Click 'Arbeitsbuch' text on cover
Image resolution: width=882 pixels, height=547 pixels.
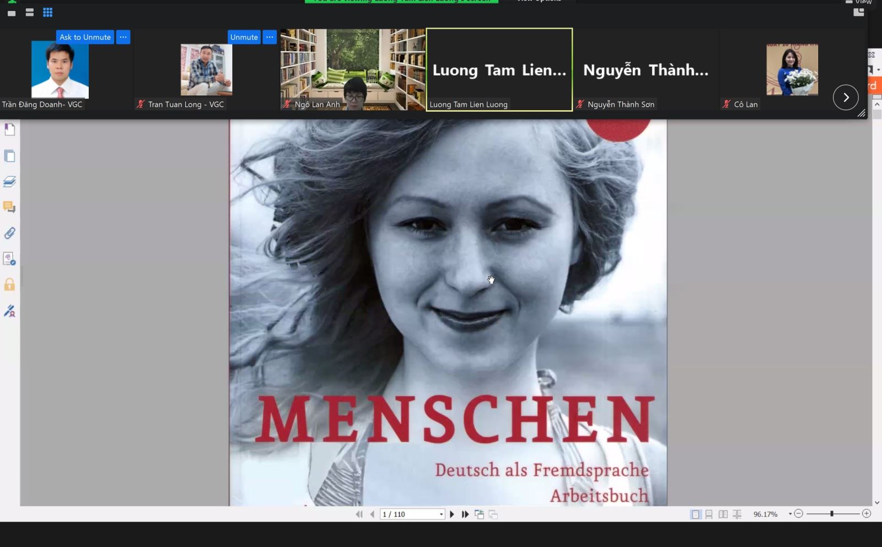click(599, 496)
